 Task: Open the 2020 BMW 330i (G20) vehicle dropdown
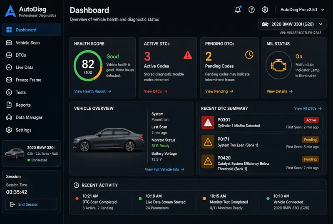292,24
